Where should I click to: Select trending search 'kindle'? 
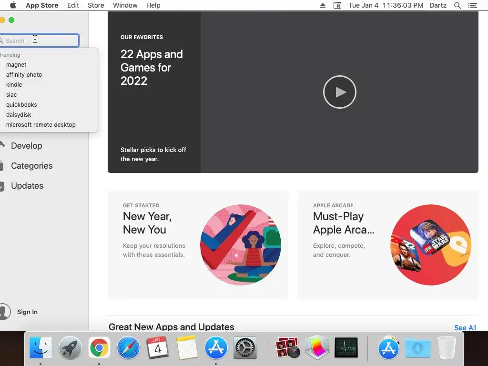14,85
